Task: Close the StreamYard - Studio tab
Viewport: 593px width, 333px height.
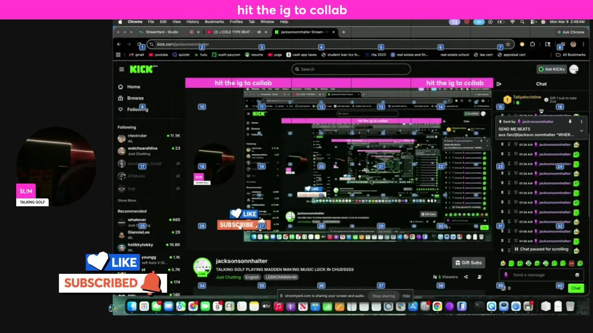Action: (x=198, y=32)
